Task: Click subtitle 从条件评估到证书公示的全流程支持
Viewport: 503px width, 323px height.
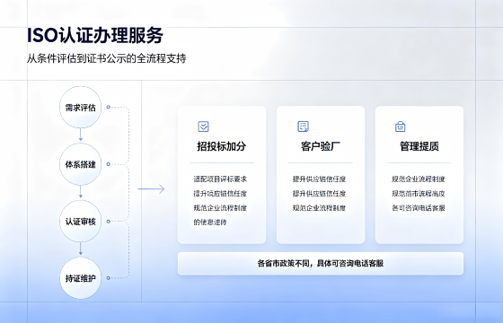Action: pyautogui.click(x=107, y=58)
